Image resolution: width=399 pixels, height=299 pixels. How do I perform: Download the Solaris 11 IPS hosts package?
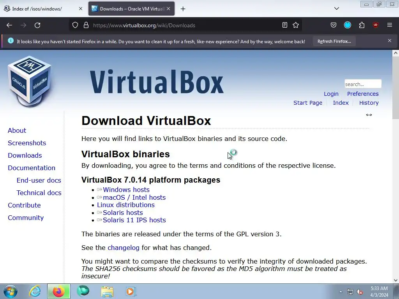(134, 220)
